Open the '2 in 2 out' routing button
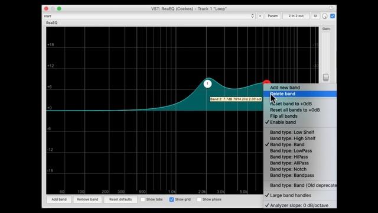This screenshot has height=213, width=378. 296,16
